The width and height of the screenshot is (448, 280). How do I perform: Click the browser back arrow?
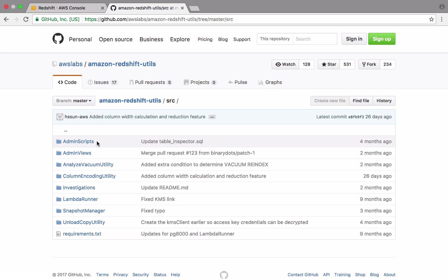tap(6, 19)
